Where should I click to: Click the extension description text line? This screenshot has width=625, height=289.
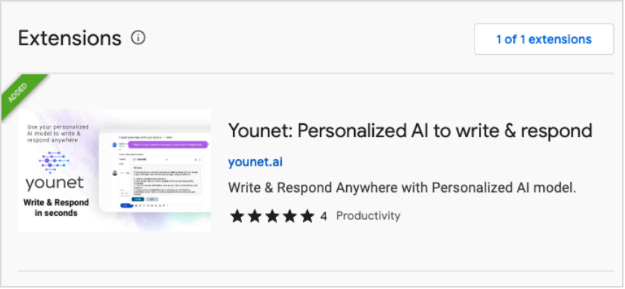(x=402, y=188)
